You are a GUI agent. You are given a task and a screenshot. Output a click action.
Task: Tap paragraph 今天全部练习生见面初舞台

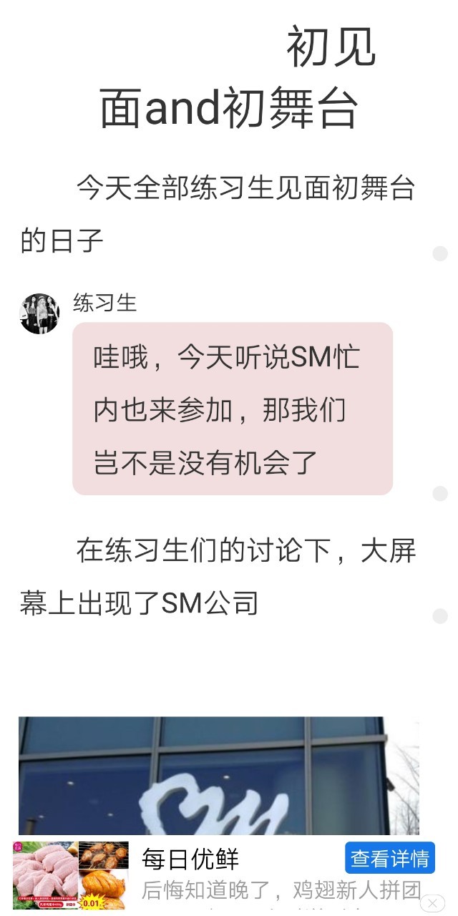(246, 188)
